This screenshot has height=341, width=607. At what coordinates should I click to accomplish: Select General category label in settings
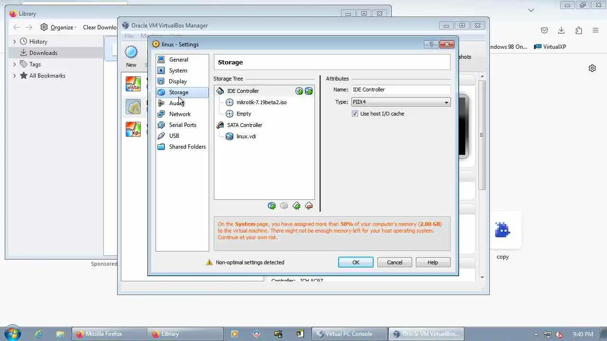[x=179, y=60]
